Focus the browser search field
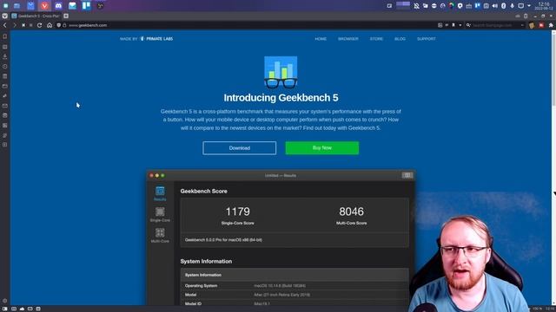556x312 pixels. [496, 25]
